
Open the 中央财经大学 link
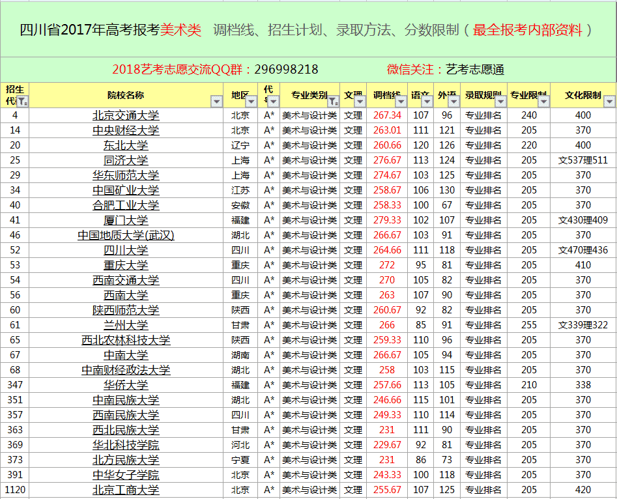[126, 130]
